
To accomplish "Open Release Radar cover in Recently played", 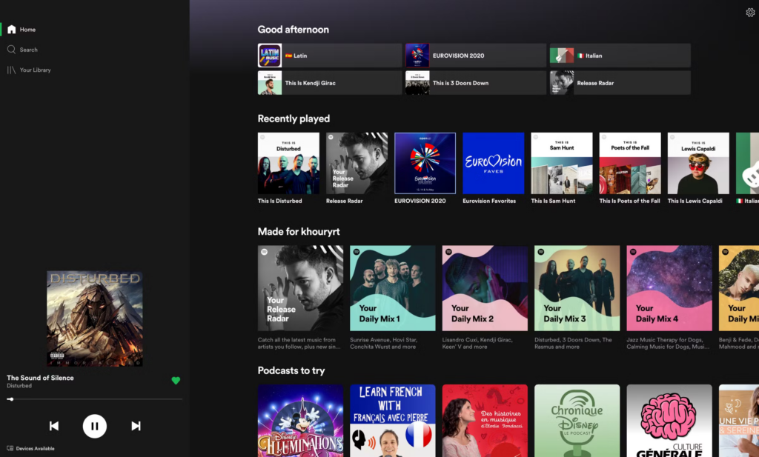I will (357, 163).
